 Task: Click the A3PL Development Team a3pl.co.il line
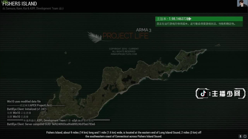coord(58,120)
